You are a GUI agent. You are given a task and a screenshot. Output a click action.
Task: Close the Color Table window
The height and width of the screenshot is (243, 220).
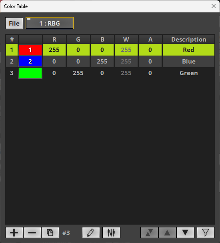click(214, 6)
